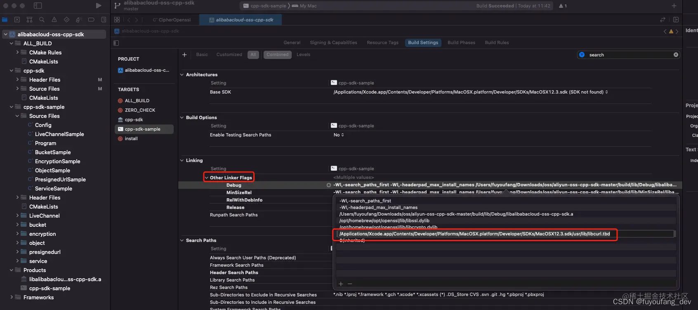This screenshot has height=310, width=698.
Task: Toggle editor review swap arrows
Action: click(x=663, y=19)
